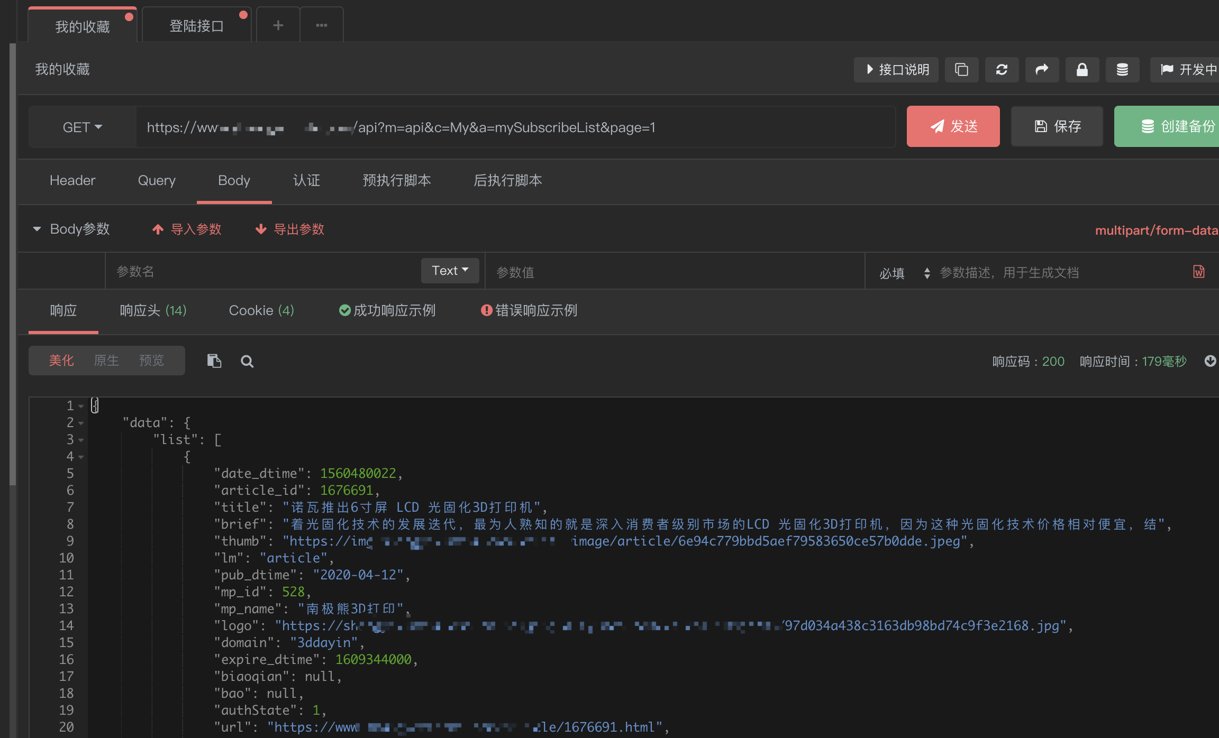The width and height of the screenshot is (1219, 738).
Task: Click the copy interface icon in toolbar
Action: pyautogui.click(x=961, y=70)
